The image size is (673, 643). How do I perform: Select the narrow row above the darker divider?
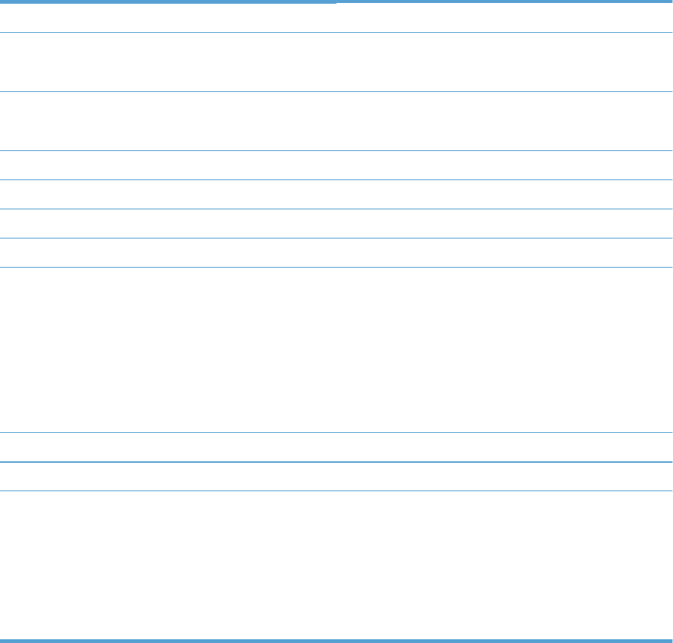click(x=336, y=447)
